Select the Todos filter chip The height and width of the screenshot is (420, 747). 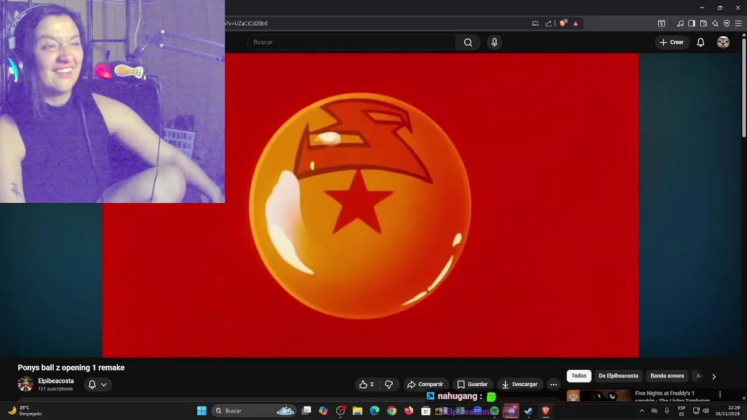pyautogui.click(x=579, y=376)
